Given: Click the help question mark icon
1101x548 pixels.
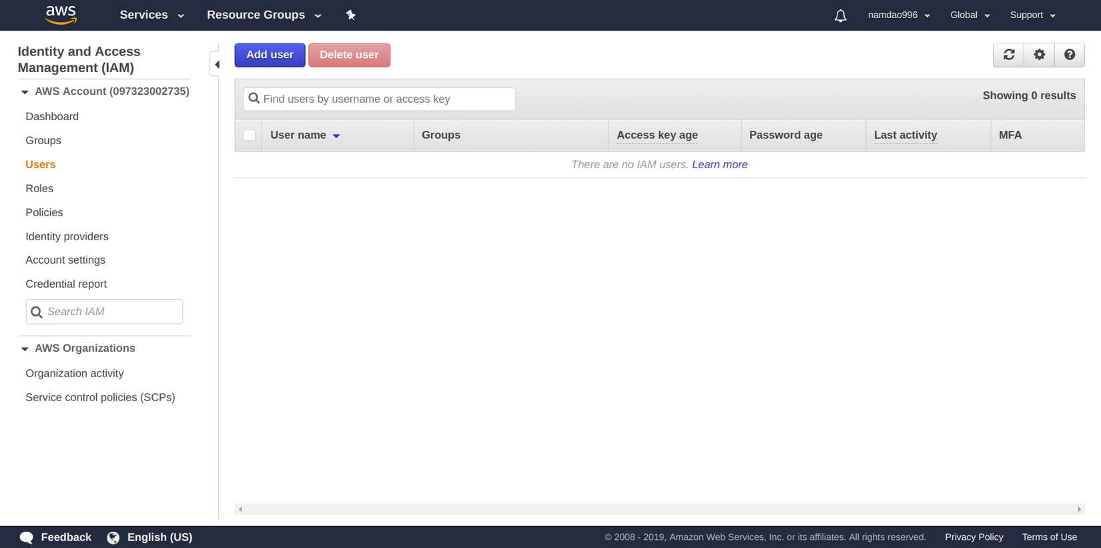Looking at the screenshot, I should 1069,55.
